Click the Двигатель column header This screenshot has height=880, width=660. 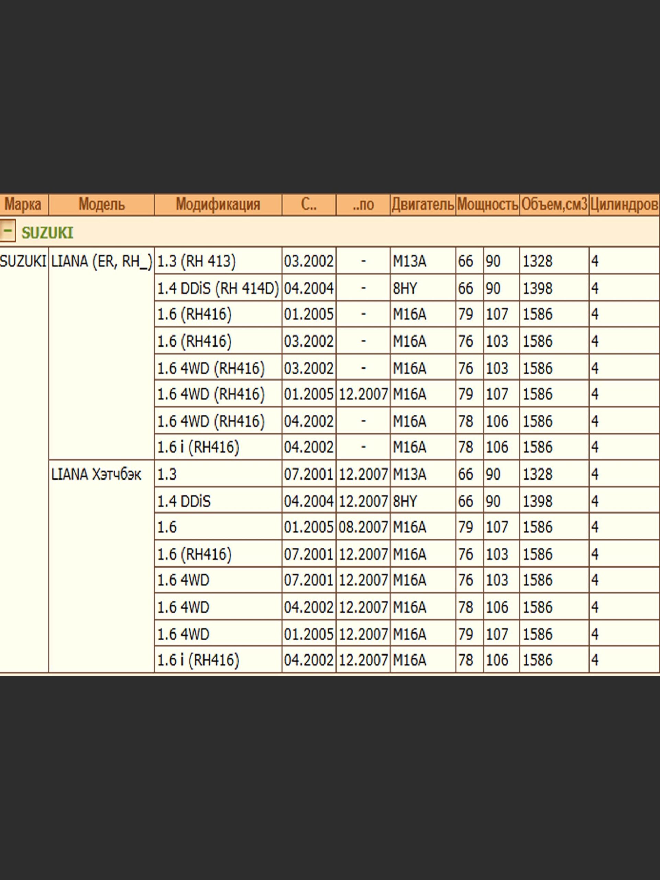click(422, 205)
